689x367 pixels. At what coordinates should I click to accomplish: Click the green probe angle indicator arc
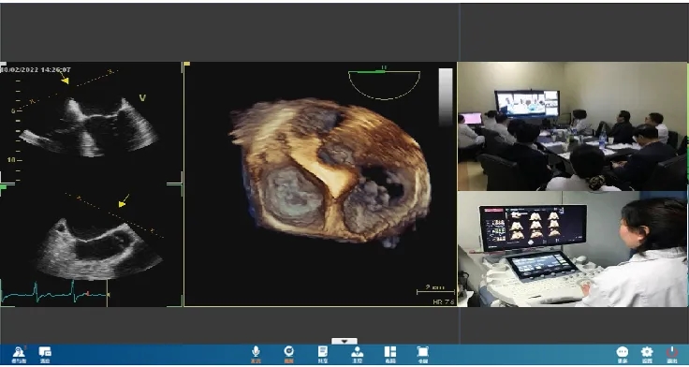[x=385, y=83]
